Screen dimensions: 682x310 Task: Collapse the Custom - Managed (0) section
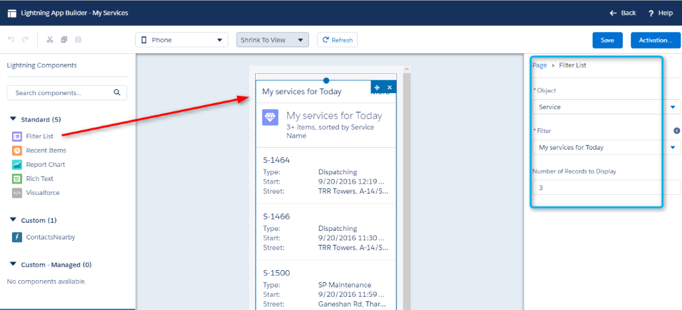13,264
